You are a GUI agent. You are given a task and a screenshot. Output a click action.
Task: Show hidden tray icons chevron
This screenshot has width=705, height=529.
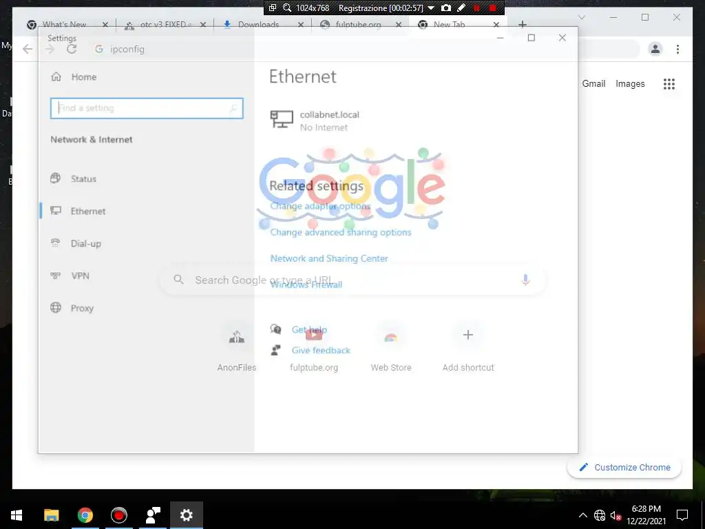click(582, 515)
